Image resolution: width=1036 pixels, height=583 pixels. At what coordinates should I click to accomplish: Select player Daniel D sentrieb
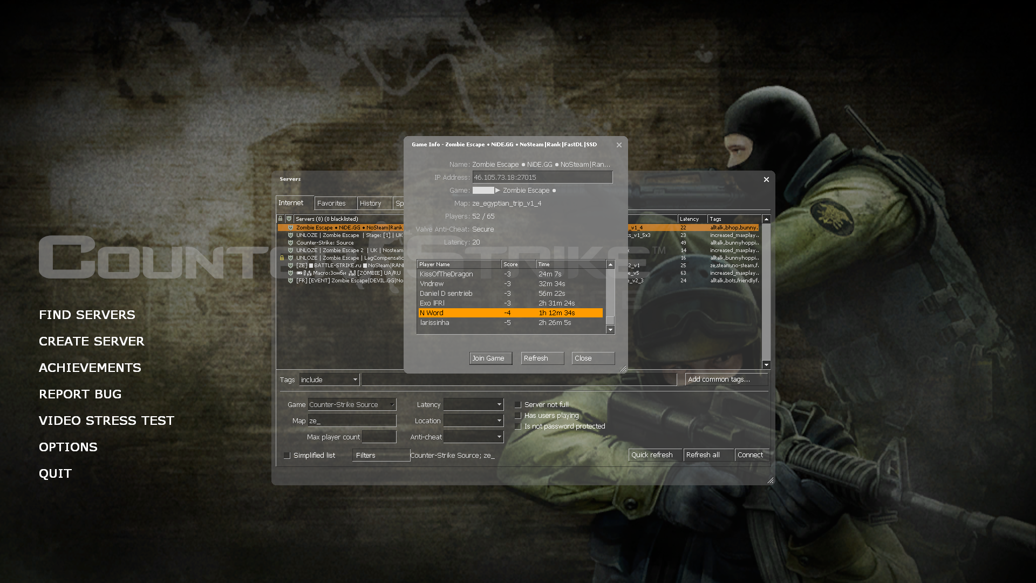(510, 294)
